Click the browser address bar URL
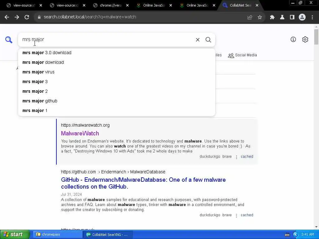319x239 pixels. (x=90, y=17)
